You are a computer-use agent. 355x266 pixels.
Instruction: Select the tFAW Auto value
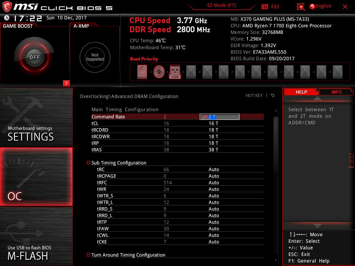click(x=214, y=229)
